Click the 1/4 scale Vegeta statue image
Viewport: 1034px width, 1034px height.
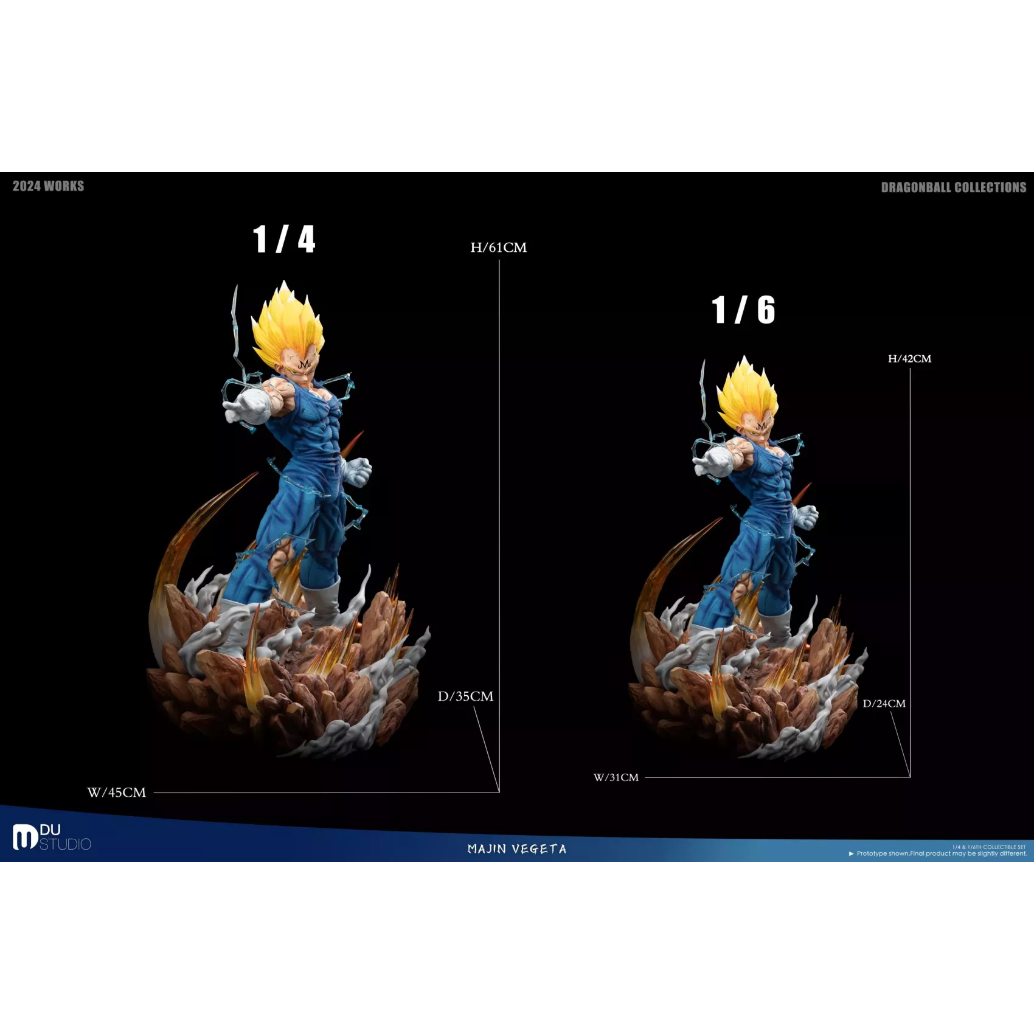point(289,520)
